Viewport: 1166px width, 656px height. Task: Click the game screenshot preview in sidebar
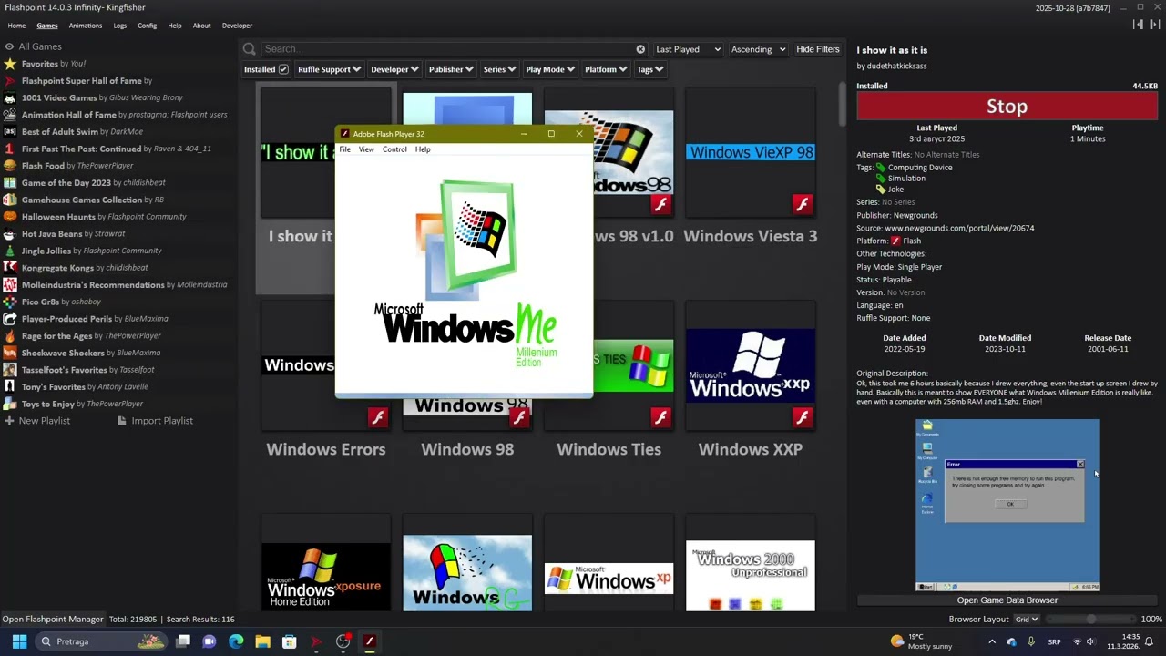click(1007, 505)
